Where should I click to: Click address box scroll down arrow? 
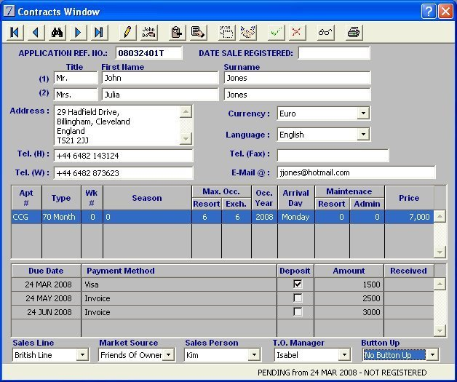point(186,139)
